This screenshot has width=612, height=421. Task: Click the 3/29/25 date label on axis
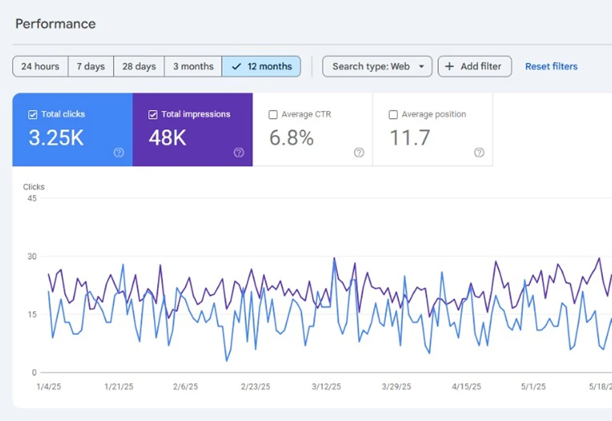tap(396, 387)
